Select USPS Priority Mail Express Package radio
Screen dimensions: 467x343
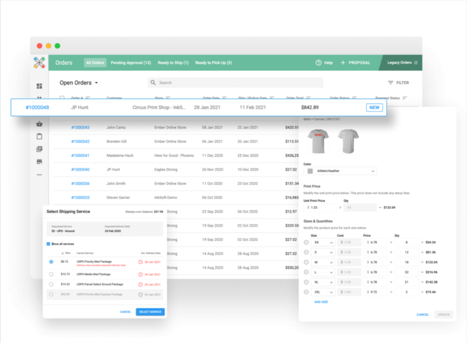pos(51,294)
